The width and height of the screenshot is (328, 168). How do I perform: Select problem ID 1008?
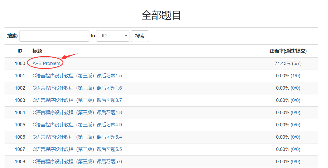[x=20, y=162]
